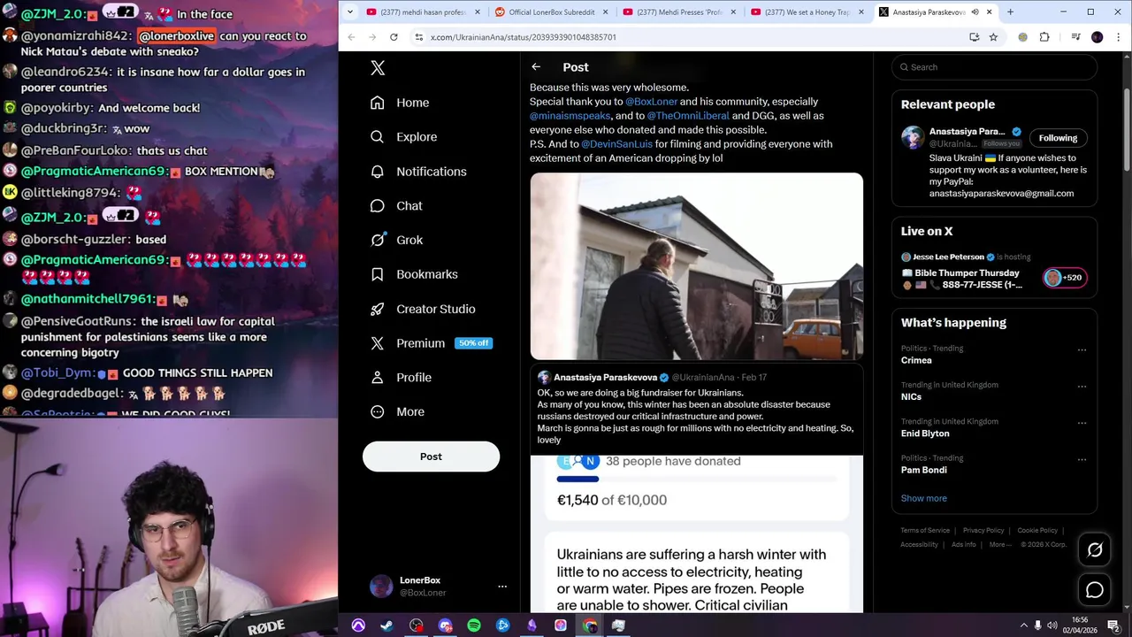Click the install app icon in address bar
This screenshot has height=637, width=1132.
974,37
